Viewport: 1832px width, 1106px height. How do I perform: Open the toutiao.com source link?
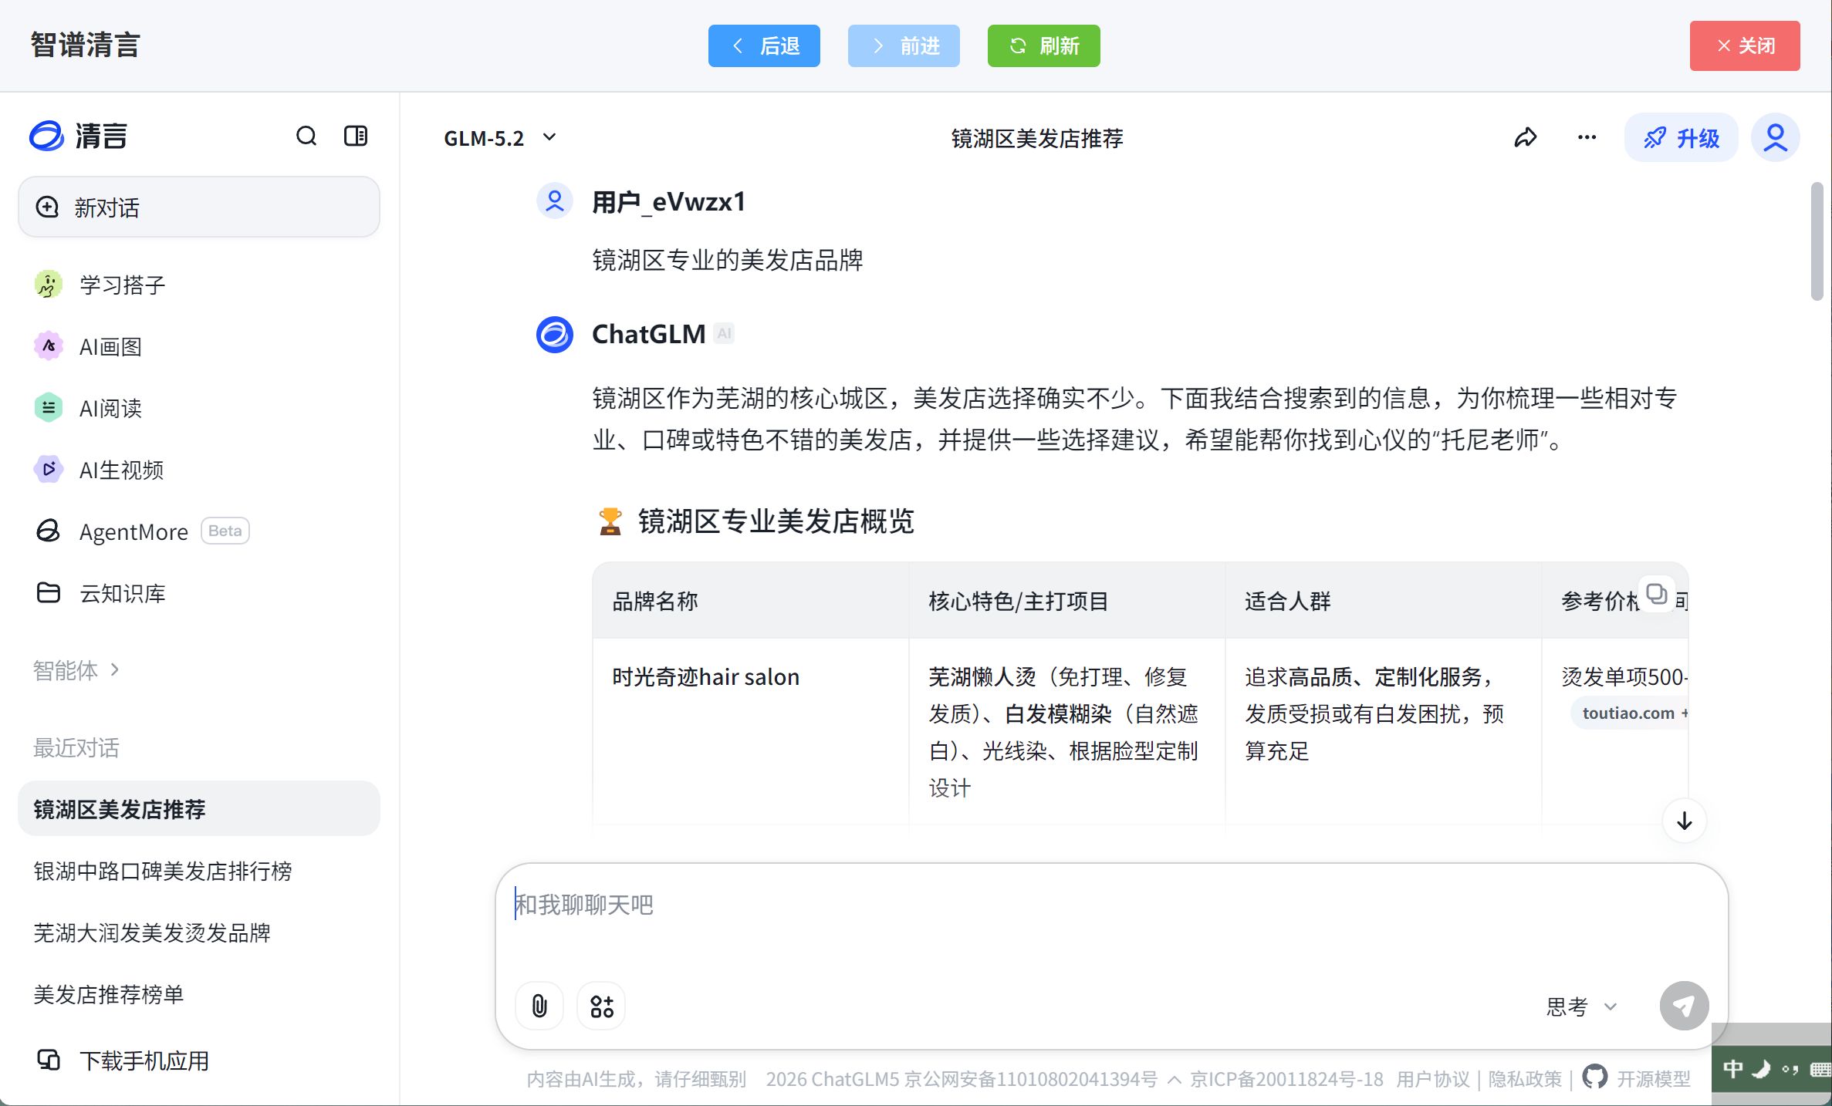(x=1628, y=713)
